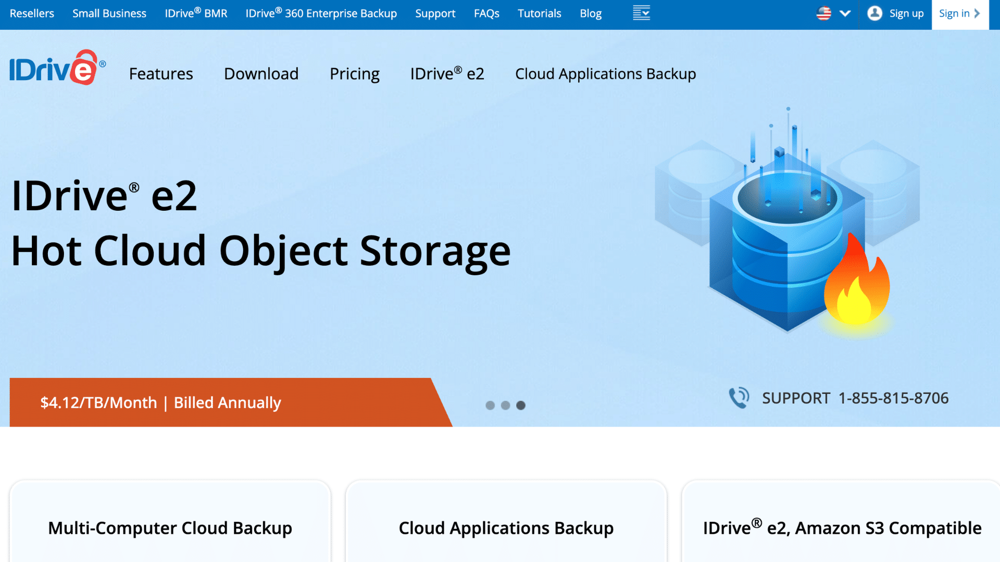Click the US flag language icon
1000x562 pixels.
(x=823, y=14)
